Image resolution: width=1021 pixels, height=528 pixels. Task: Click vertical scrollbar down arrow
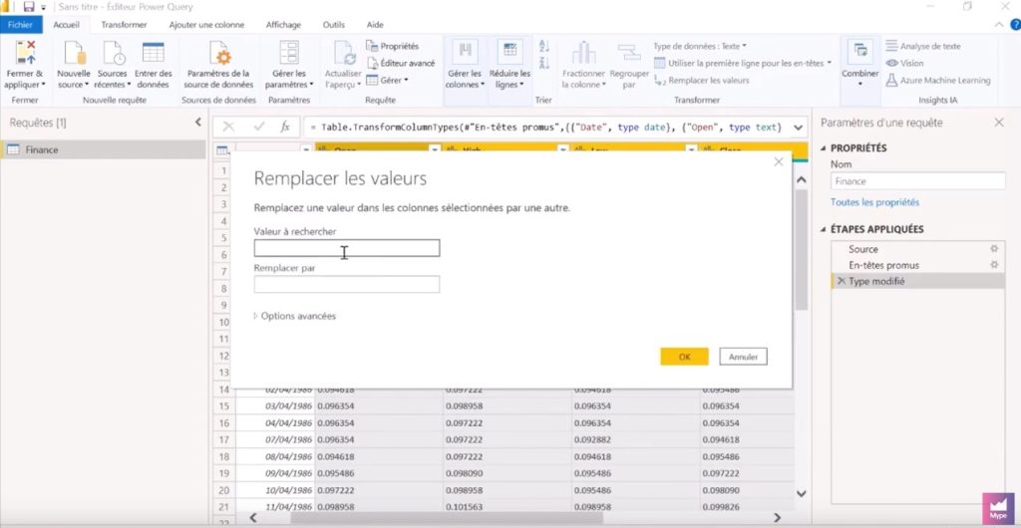(x=801, y=493)
